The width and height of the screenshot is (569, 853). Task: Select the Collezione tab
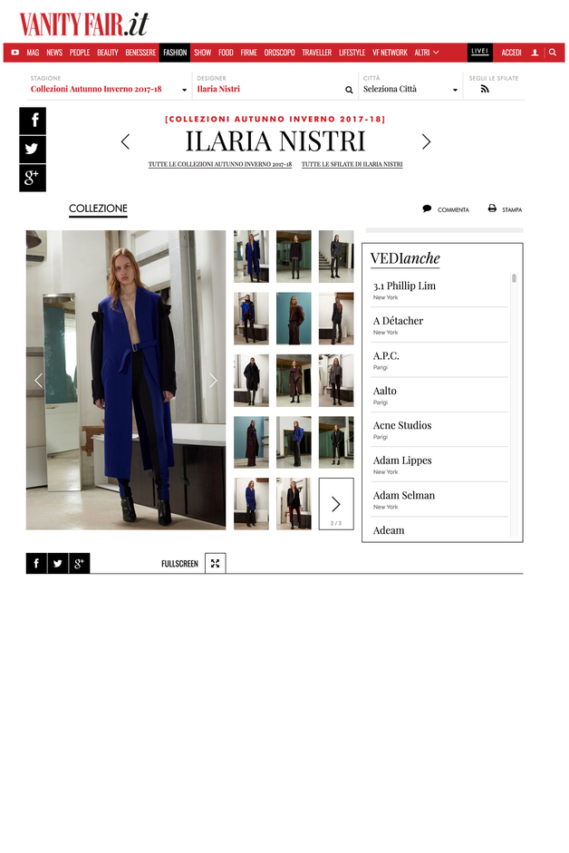tap(98, 208)
